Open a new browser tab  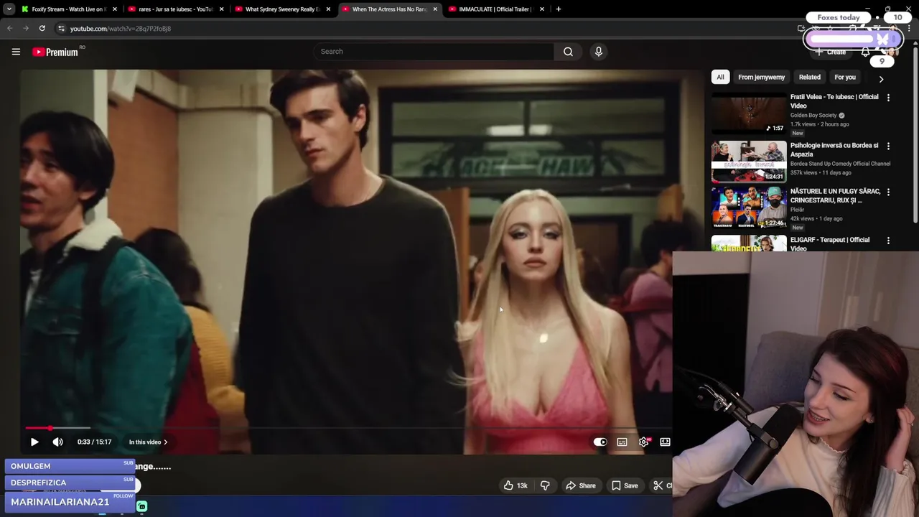point(558,9)
